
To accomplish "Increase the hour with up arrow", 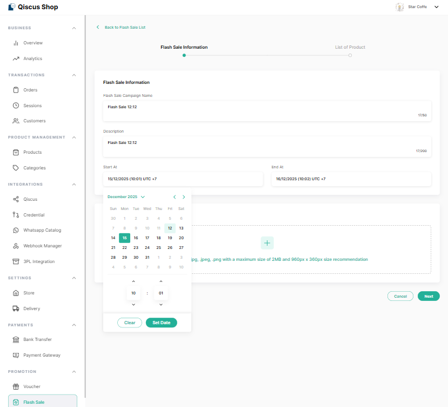I will pyautogui.click(x=133, y=281).
